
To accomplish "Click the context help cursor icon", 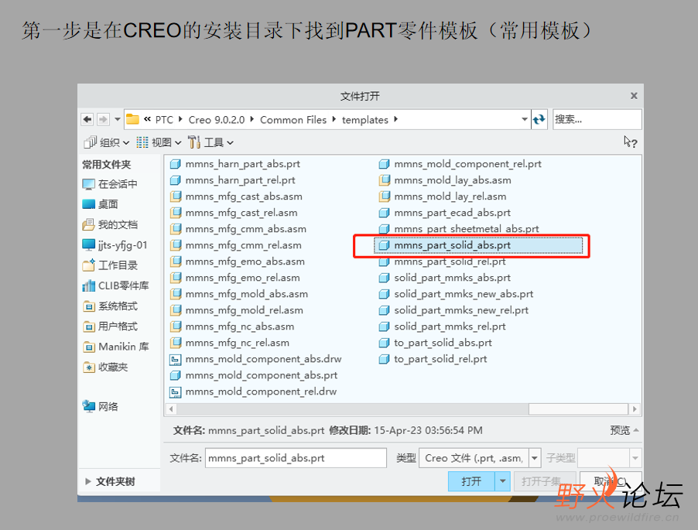I will pos(630,142).
